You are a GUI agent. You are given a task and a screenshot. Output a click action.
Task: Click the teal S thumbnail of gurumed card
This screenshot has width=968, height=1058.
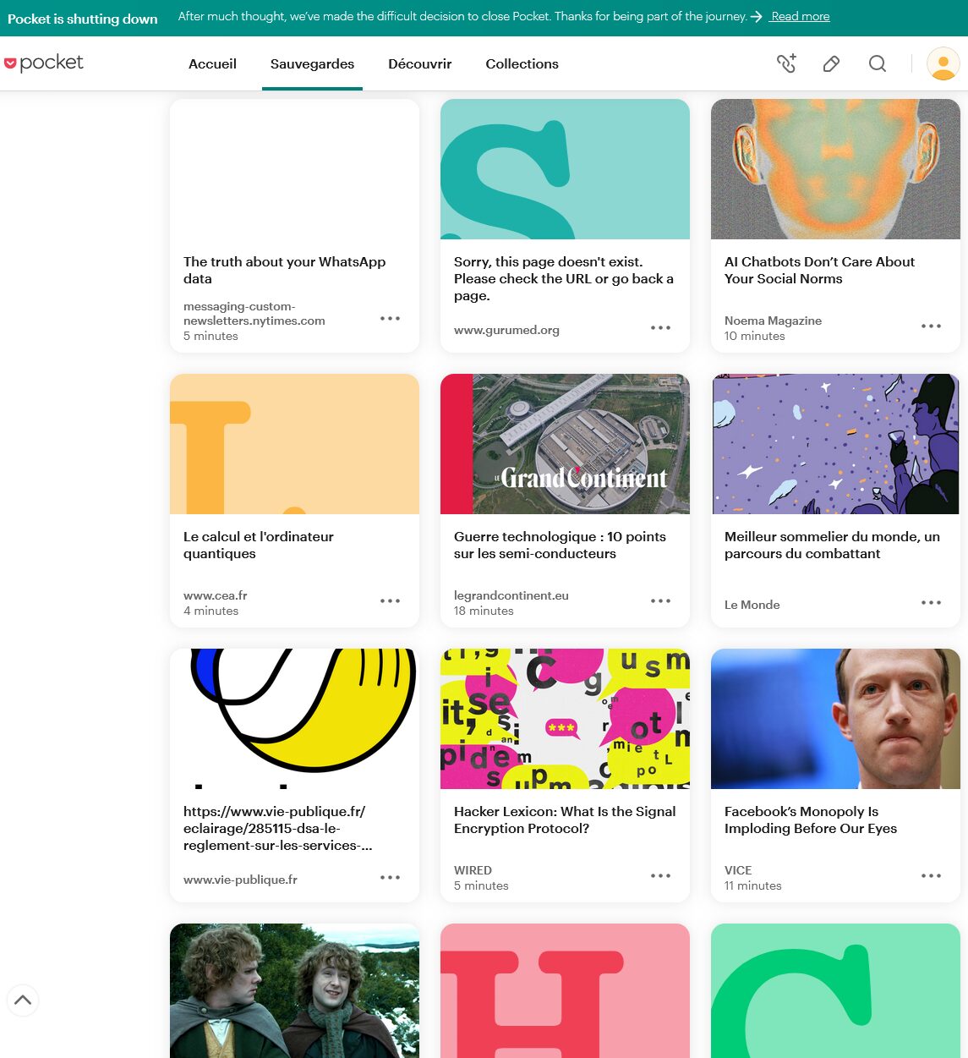click(x=565, y=169)
